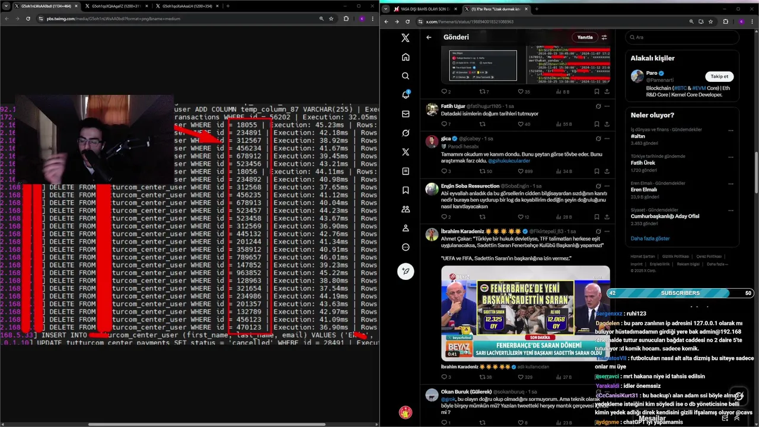Image resolution: width=759 pixels, height=427 pixels.
Task: Open Fatih Ugur's profile avatar
Action: tap(432, 110)
